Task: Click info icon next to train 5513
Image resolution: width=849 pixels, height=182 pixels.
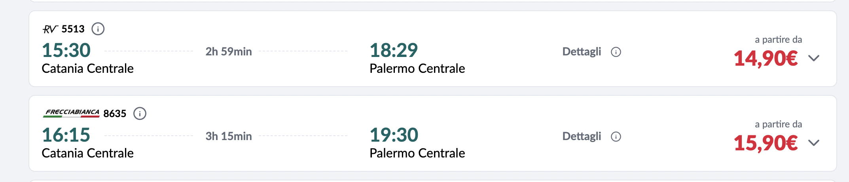Action: tap(98, 29)
